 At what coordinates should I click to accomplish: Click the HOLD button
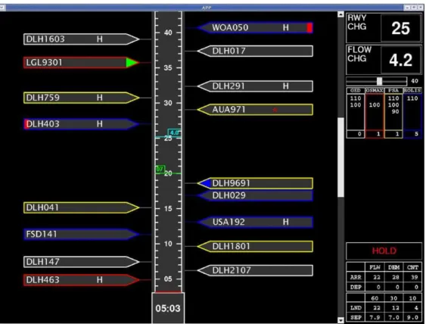pyautogui.click(x=384, y=251)
